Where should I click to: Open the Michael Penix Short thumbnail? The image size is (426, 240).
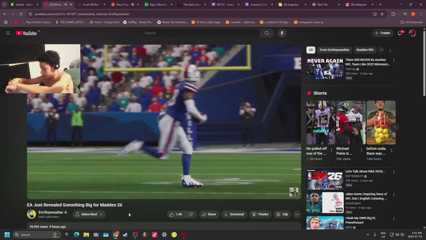[351, 122]
